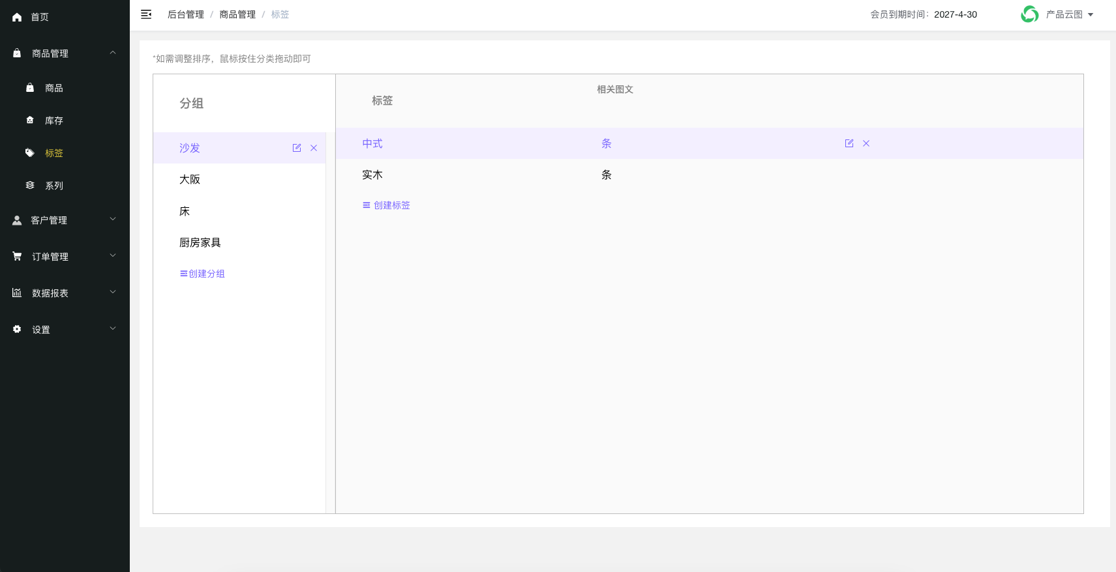Select the 沙发 group row
This screenshot has height=572, width=1116.
239,148
